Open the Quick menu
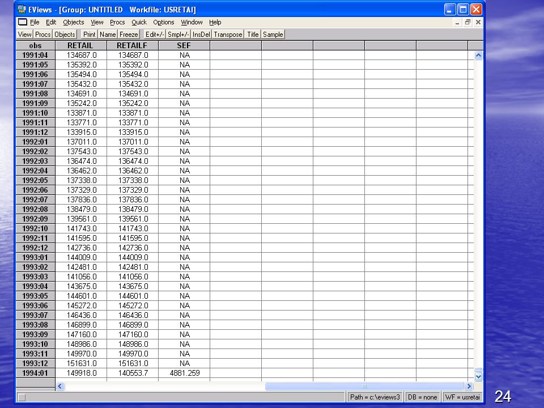 pos(139,22)
